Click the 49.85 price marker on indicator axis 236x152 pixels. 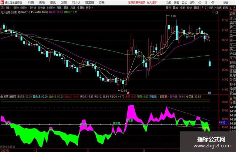222,123
